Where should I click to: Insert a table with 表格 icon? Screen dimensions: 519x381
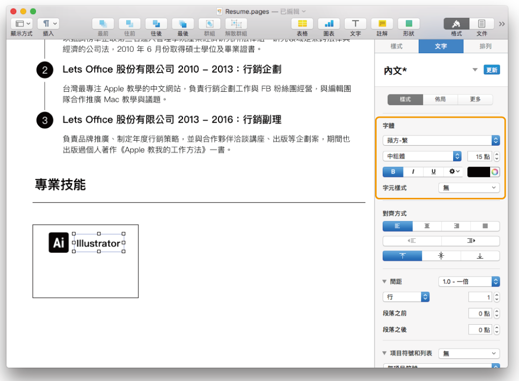(x=302, y=24)
